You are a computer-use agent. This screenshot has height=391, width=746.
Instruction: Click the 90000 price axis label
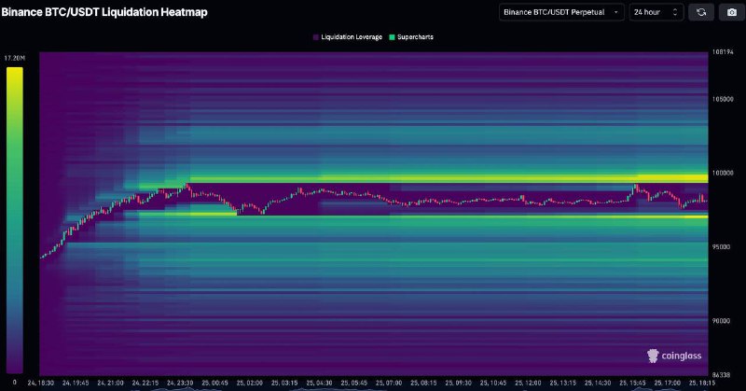coord(721,320)
